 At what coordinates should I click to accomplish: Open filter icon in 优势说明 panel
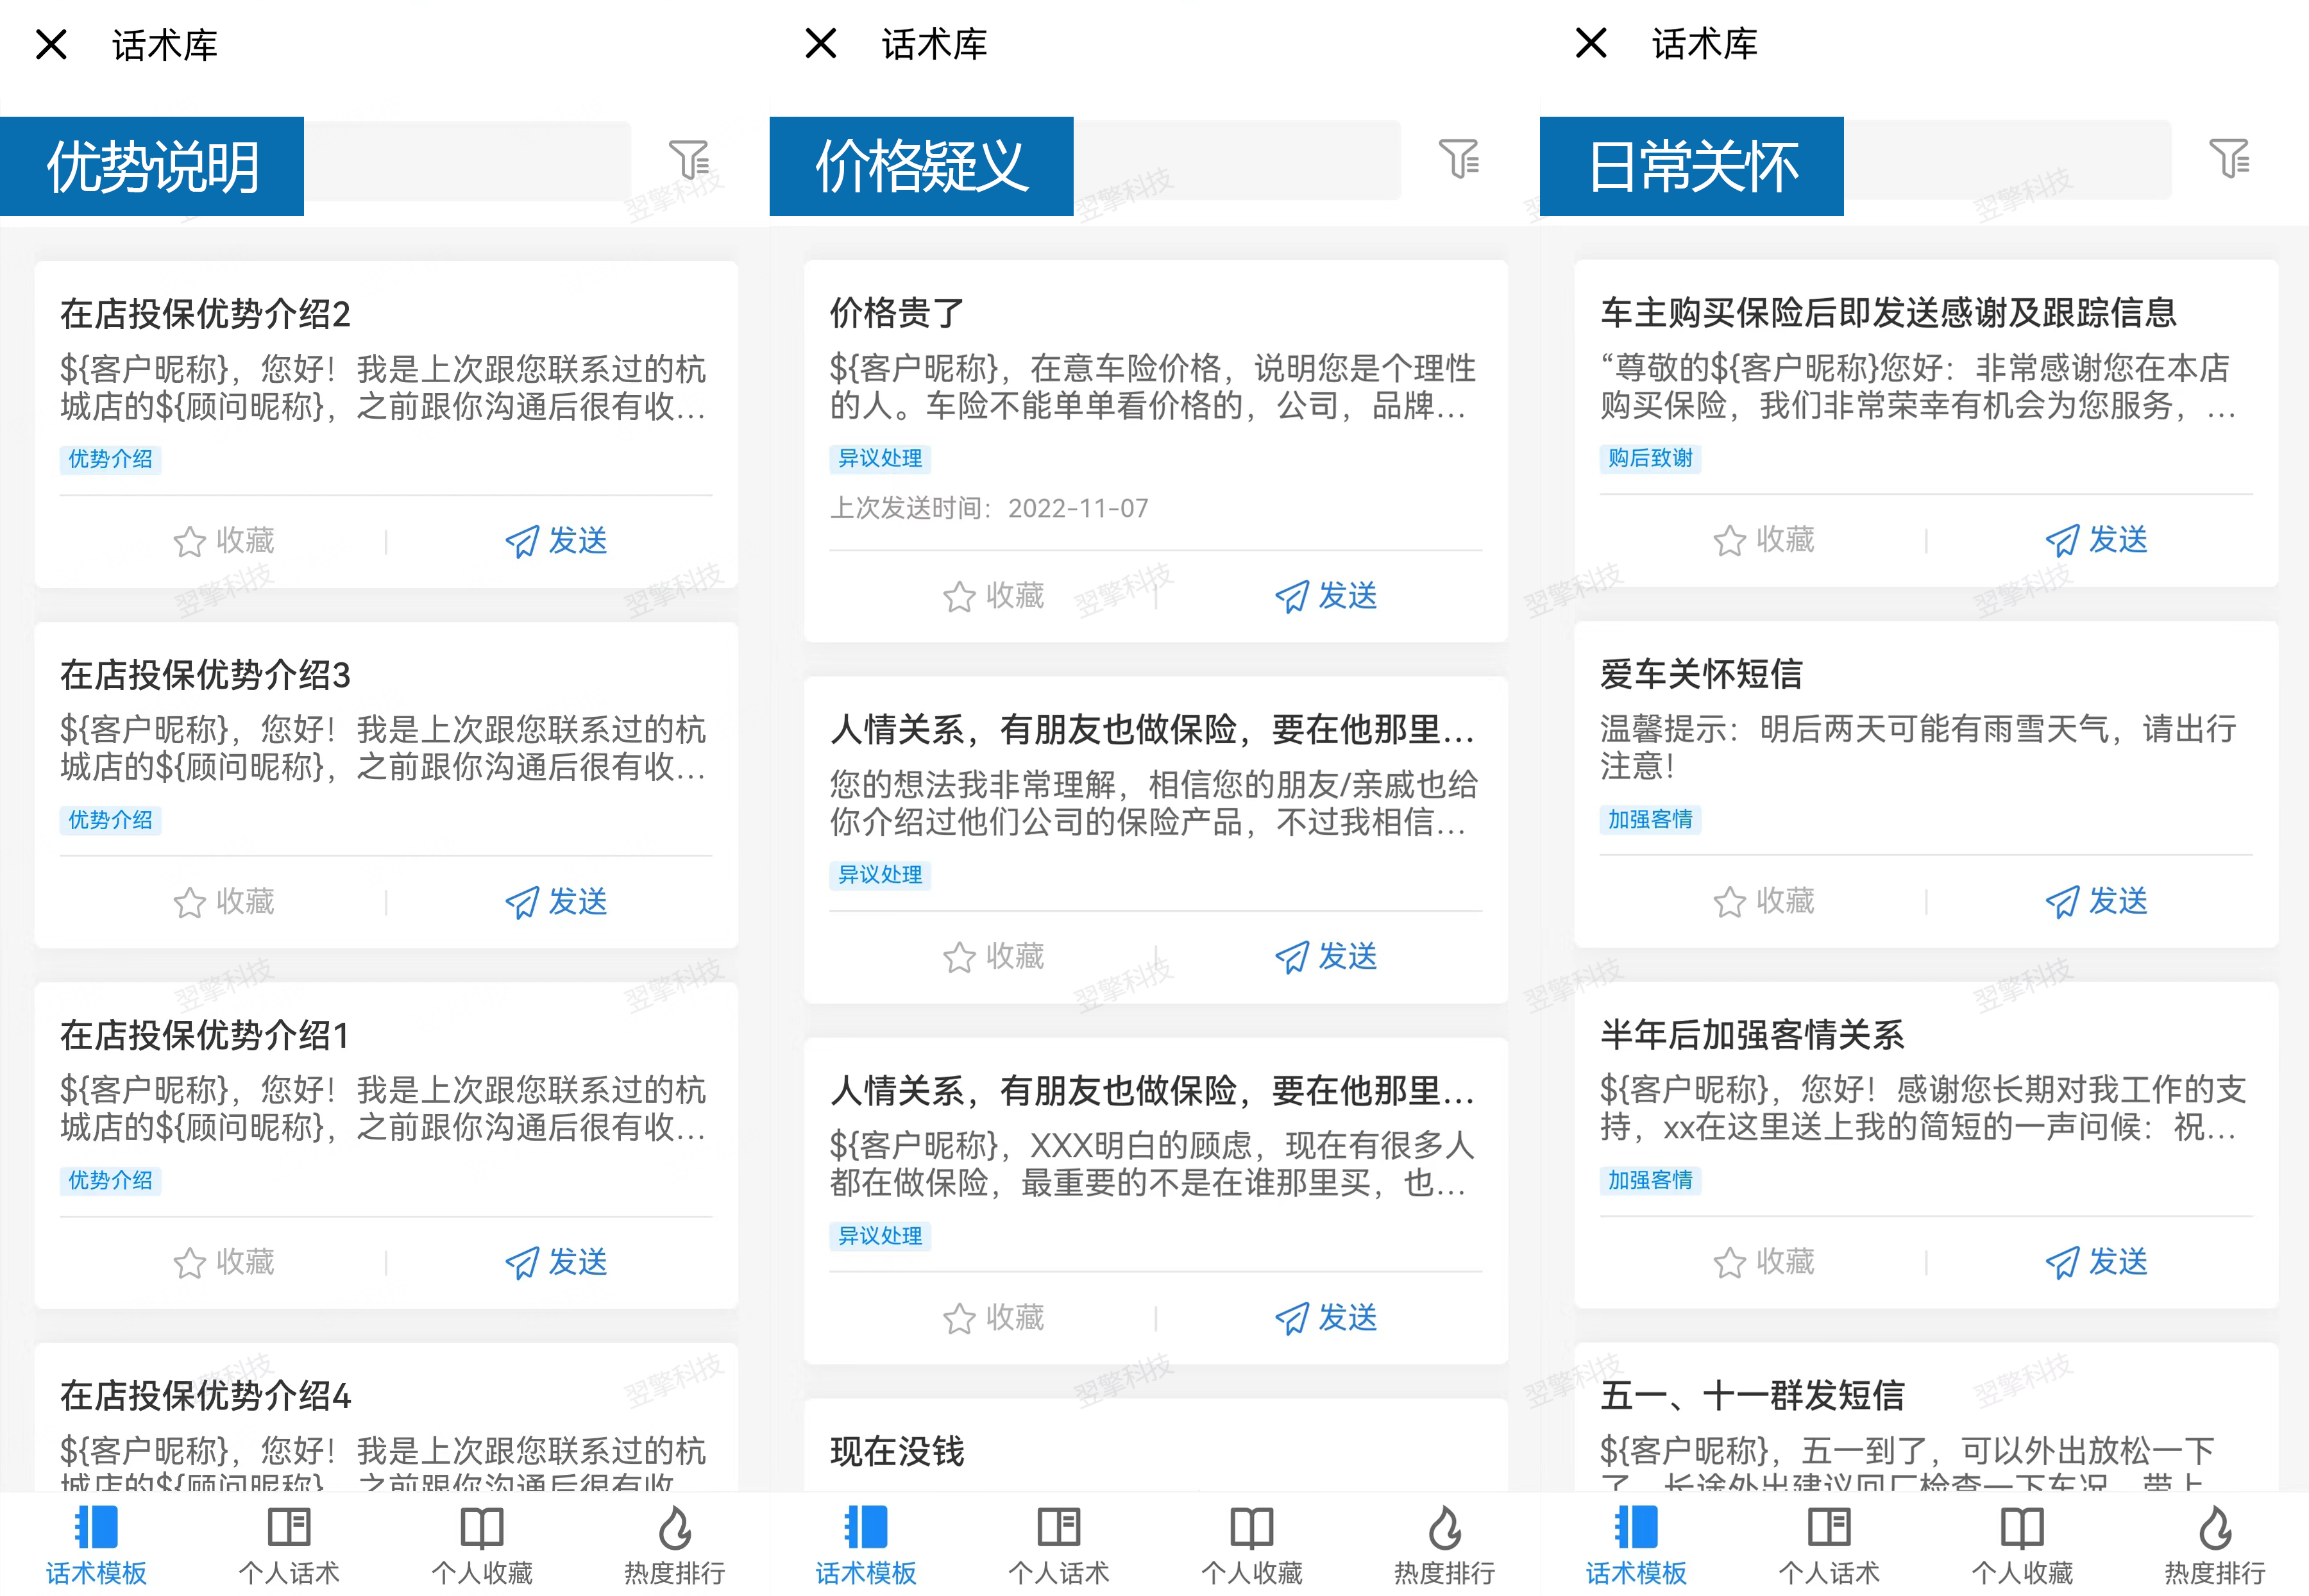[x=688, y=159]
